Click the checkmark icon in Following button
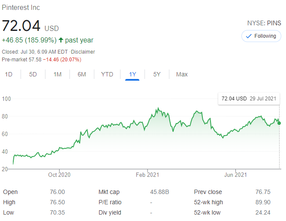Image resolution: width=286 pixels, height=221 pixels. coord(249,36)
